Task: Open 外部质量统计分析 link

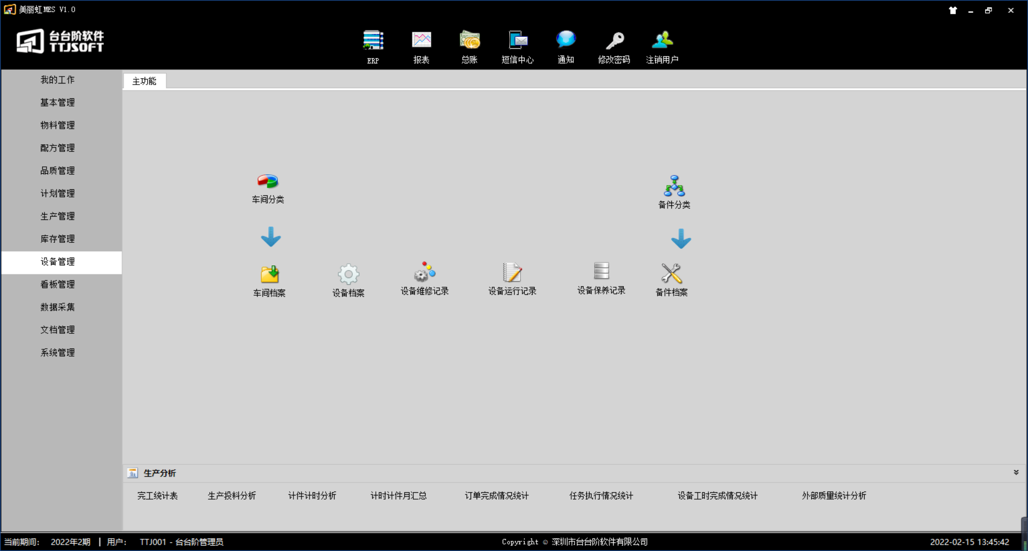Action: click(x=834, y=496)
